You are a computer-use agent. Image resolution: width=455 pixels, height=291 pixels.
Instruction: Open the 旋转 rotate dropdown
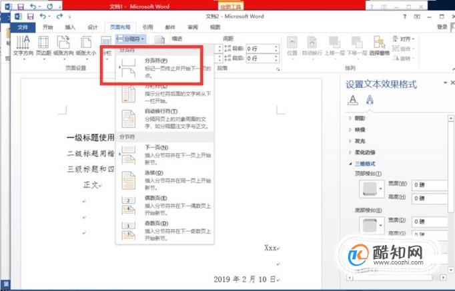[x=404, y=58]
